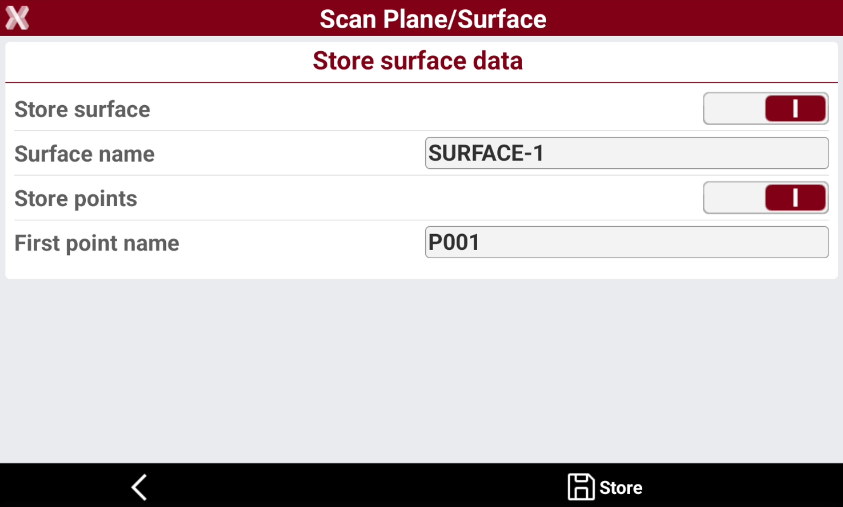Image resolution: width=843 pixels, height=507 pixels.
Task: Place cursor on SURFACE-1 text
Action: (x=486, y=153)
